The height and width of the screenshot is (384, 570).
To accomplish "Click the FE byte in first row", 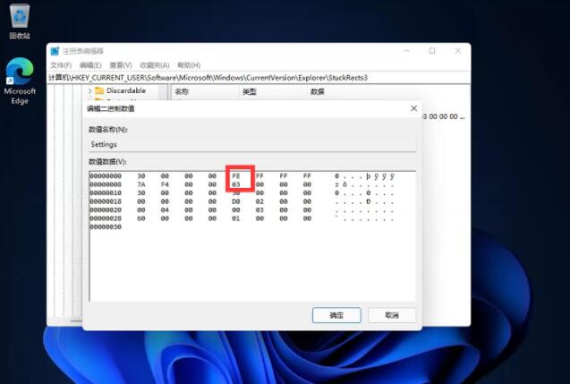I will 236,176.
